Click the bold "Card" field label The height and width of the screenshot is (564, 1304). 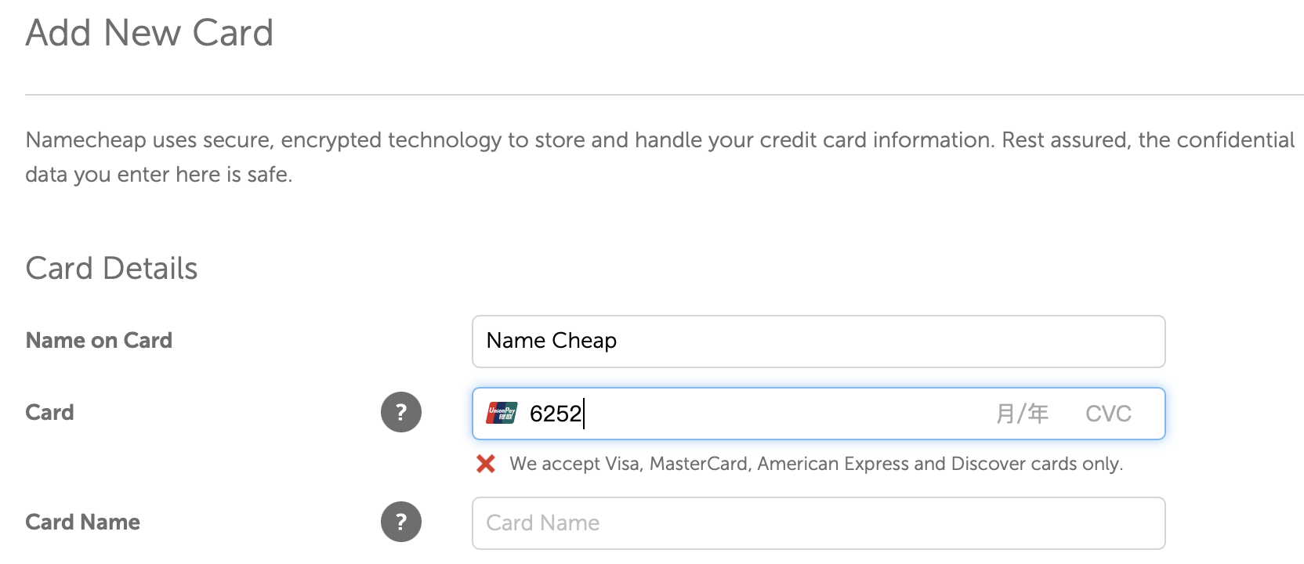49,413
